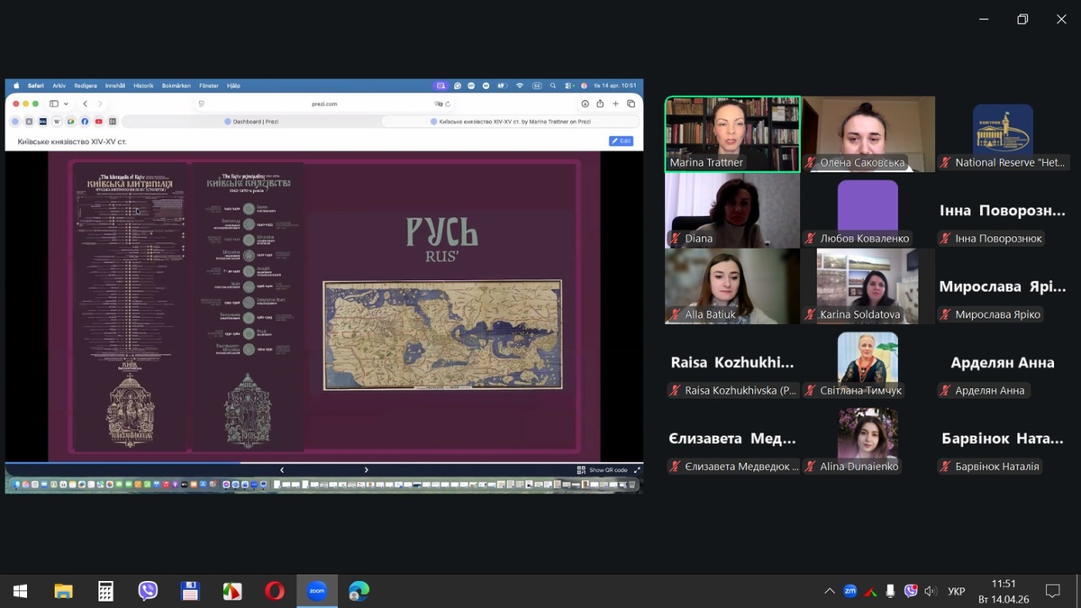Open Viber from the Windows taskbar
The height and width of the screenshot is (608, 1081).
[148, 591]
